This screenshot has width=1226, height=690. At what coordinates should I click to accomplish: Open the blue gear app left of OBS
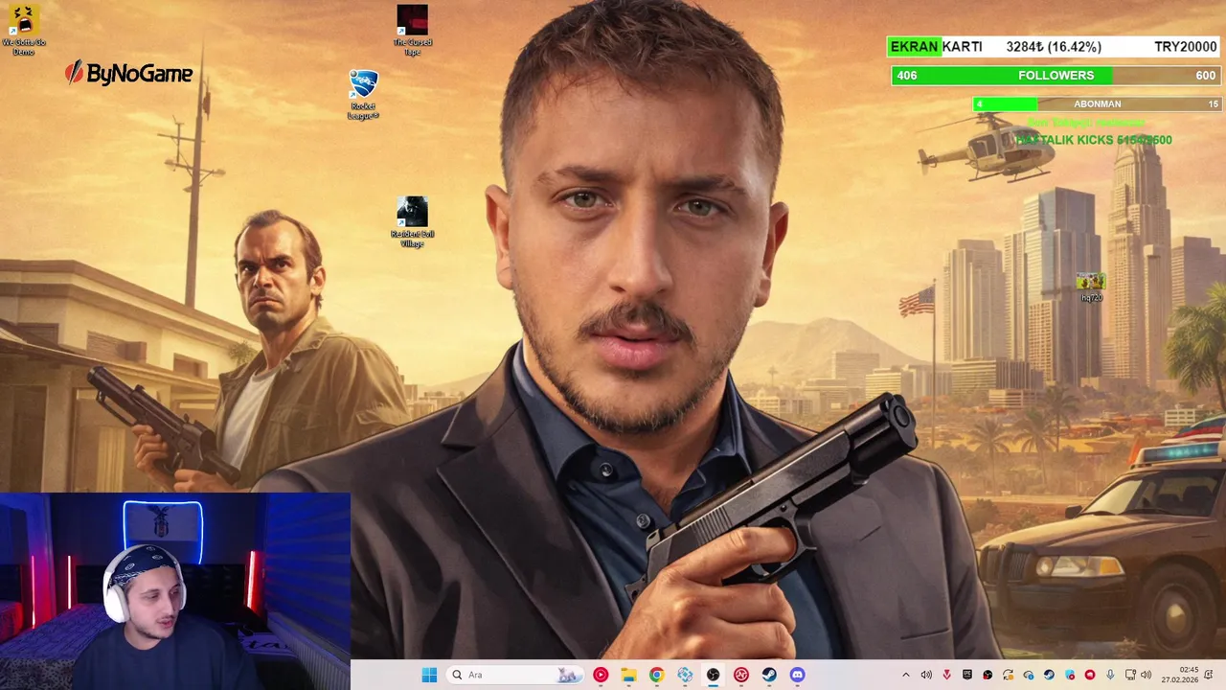[x=685, y=675]
